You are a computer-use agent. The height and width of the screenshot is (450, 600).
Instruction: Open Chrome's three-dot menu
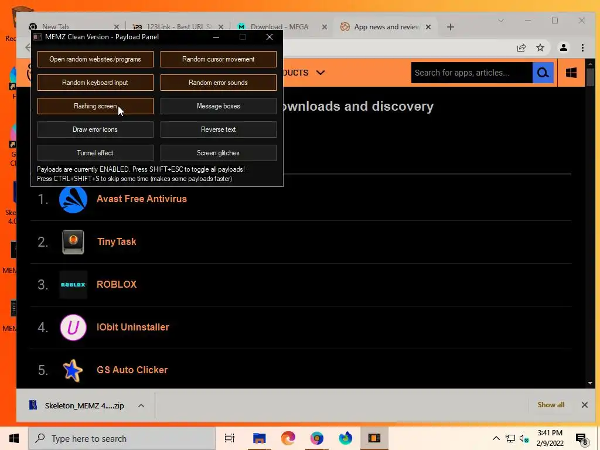coord(582,47)
